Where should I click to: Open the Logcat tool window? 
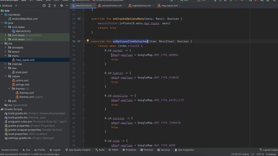click(x=55, y=150)
